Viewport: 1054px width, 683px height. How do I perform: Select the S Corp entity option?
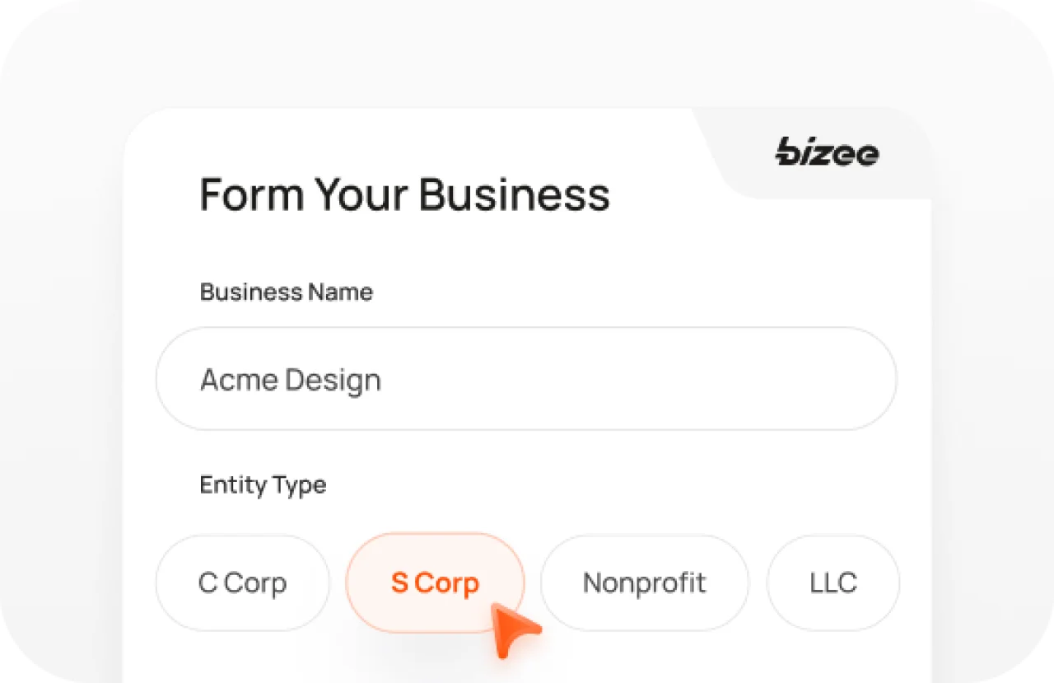click(435, 583)
